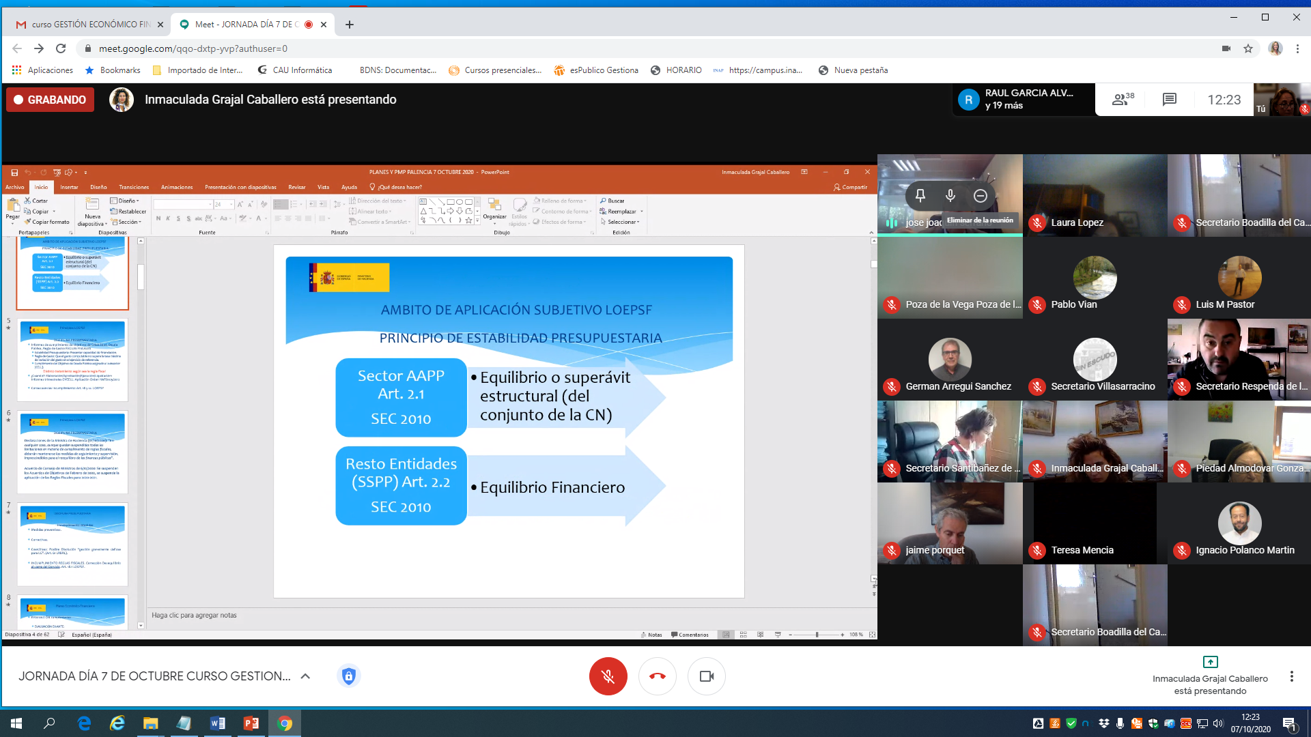
Task: Mute jose joaquin's microphone icon
Action: click(950, 196)
